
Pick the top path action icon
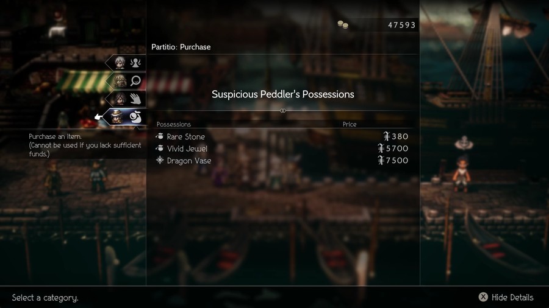click(135, 63)
